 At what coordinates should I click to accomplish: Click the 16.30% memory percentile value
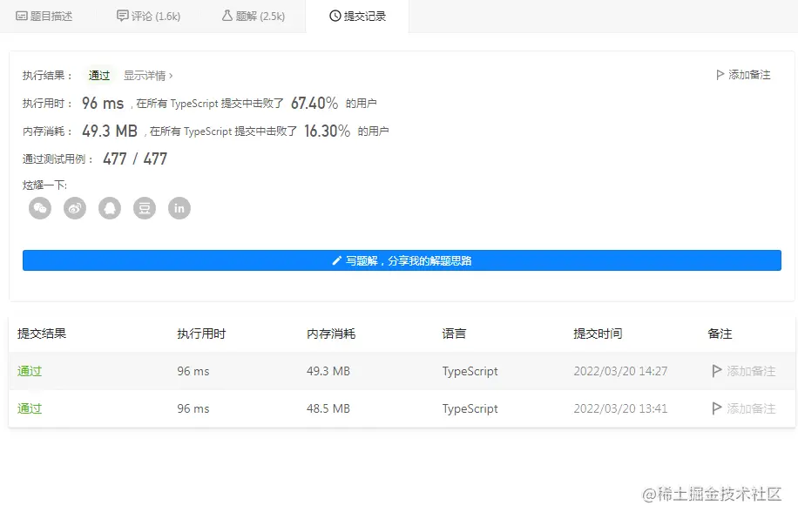[328, 131]
